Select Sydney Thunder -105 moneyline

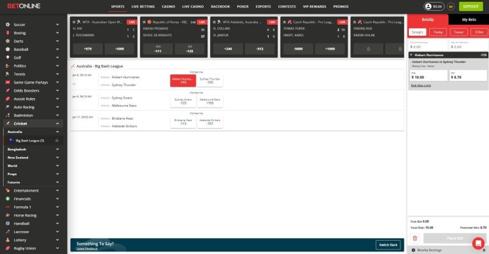click(x=210, y=81)
